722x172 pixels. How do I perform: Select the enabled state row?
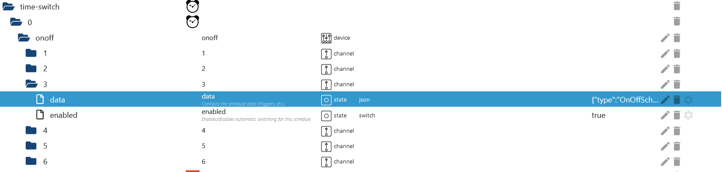pyautogui.click(x=63, y=115)
